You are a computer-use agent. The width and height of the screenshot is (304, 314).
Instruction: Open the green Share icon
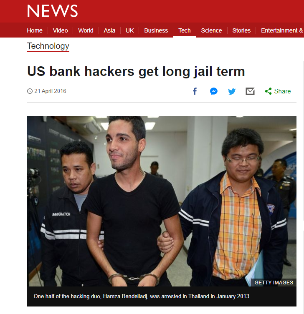click(268, 91)
